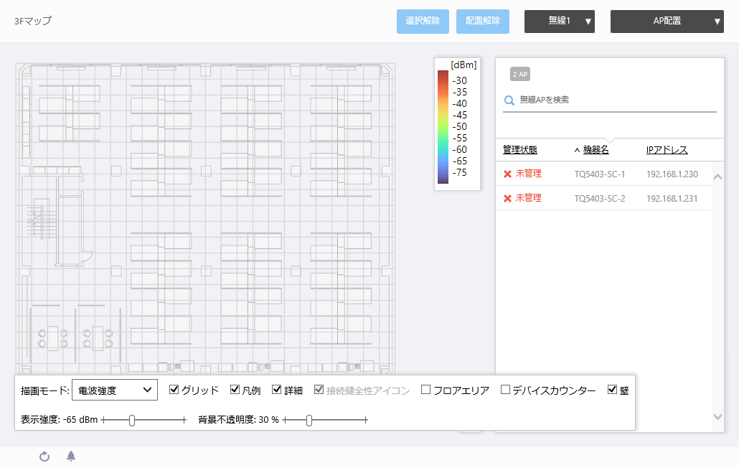Image resolution: width=739 pixels, height=468 pixels.
Task: Click red X status icon for TQ5403-SC-2
Action: pyautogui.click(x=507, y=198)
